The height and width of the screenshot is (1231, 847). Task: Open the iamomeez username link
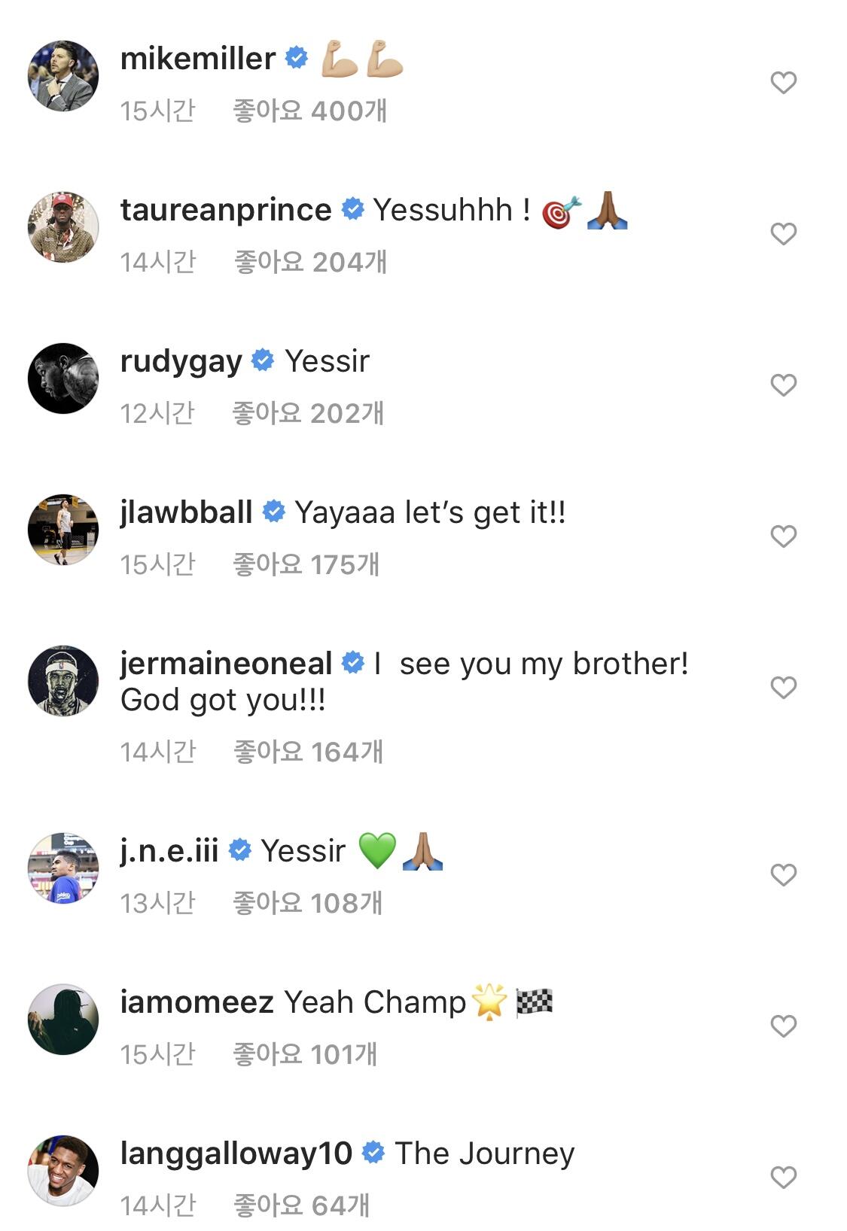coord(197,1002)
